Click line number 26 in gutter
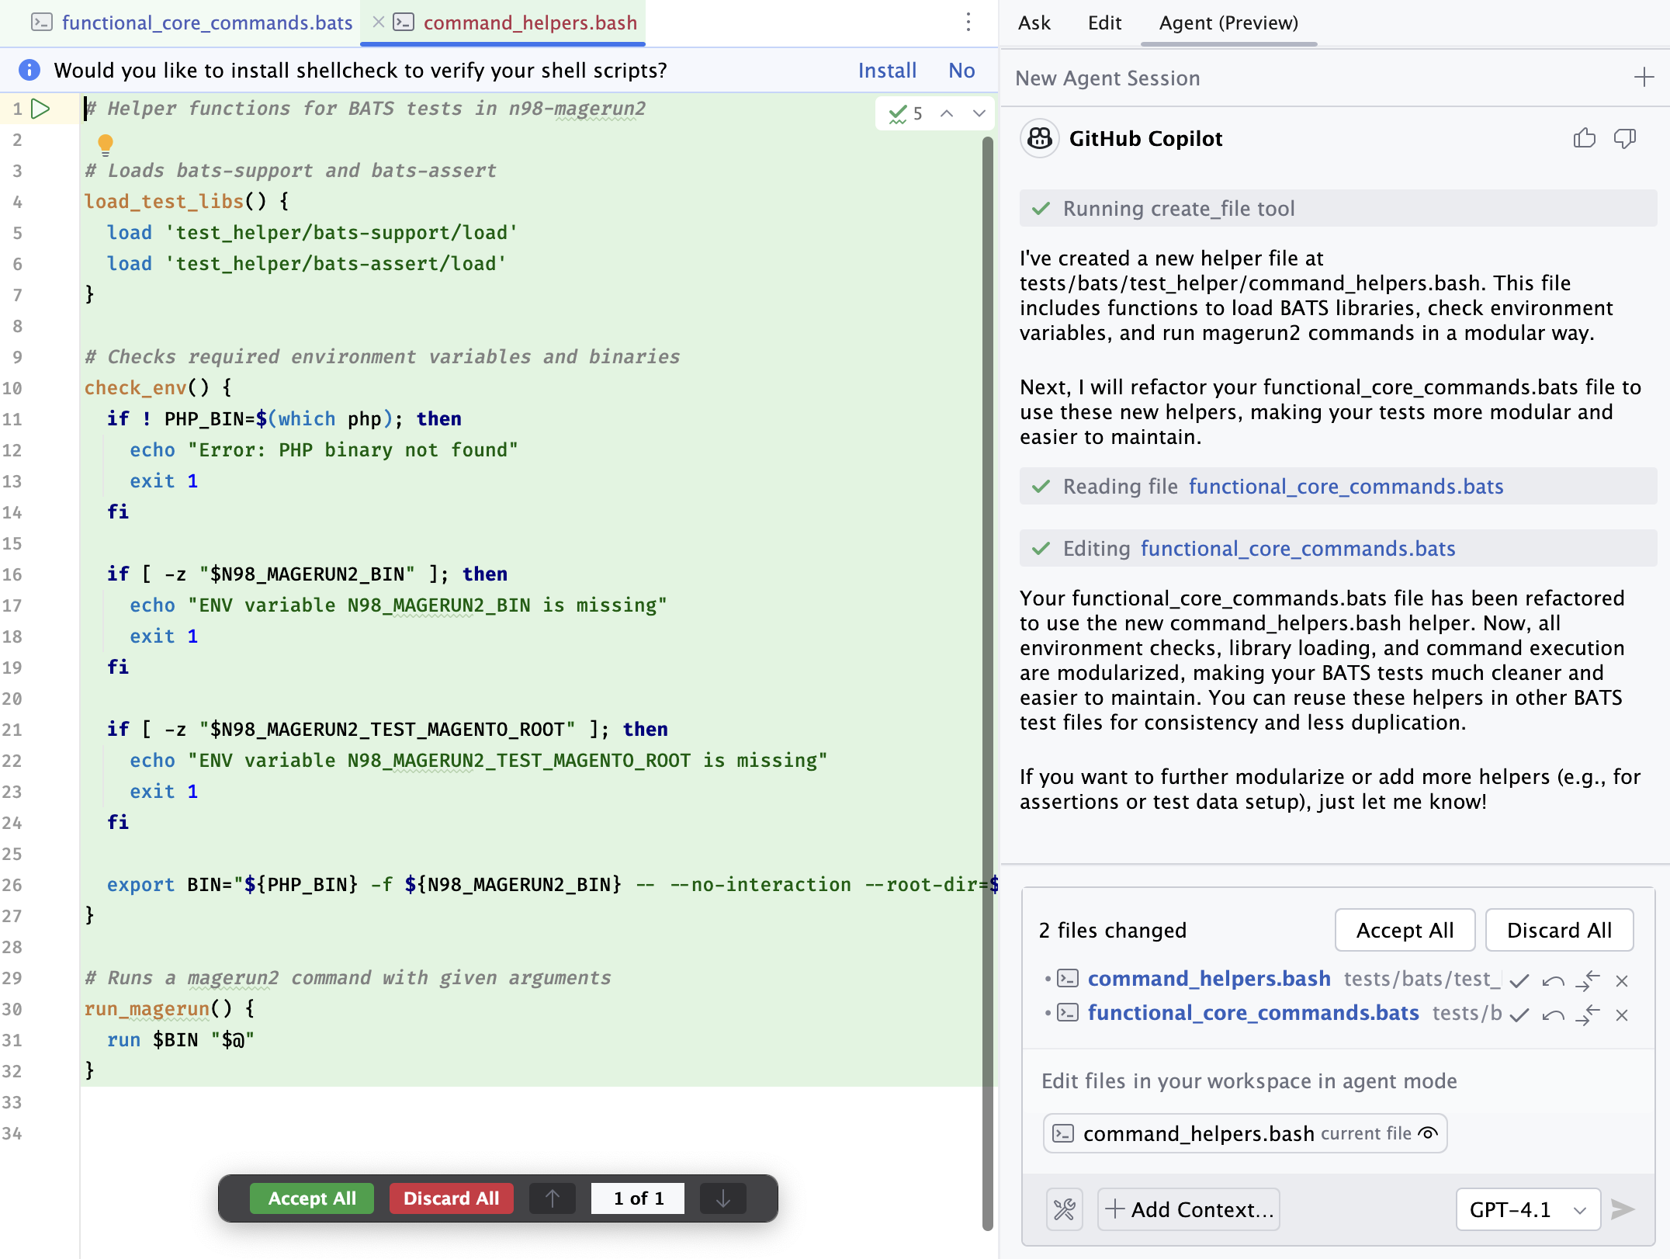This screenshot has height=1259, width=1670. point(12,885)
